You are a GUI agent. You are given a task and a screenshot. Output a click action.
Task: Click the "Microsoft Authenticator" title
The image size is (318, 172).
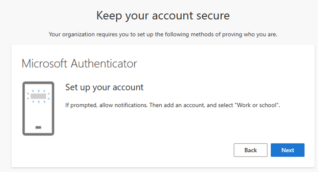pos(79,64)
